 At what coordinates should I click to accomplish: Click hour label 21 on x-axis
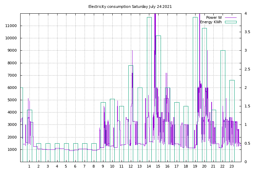(x=213, y=166)
